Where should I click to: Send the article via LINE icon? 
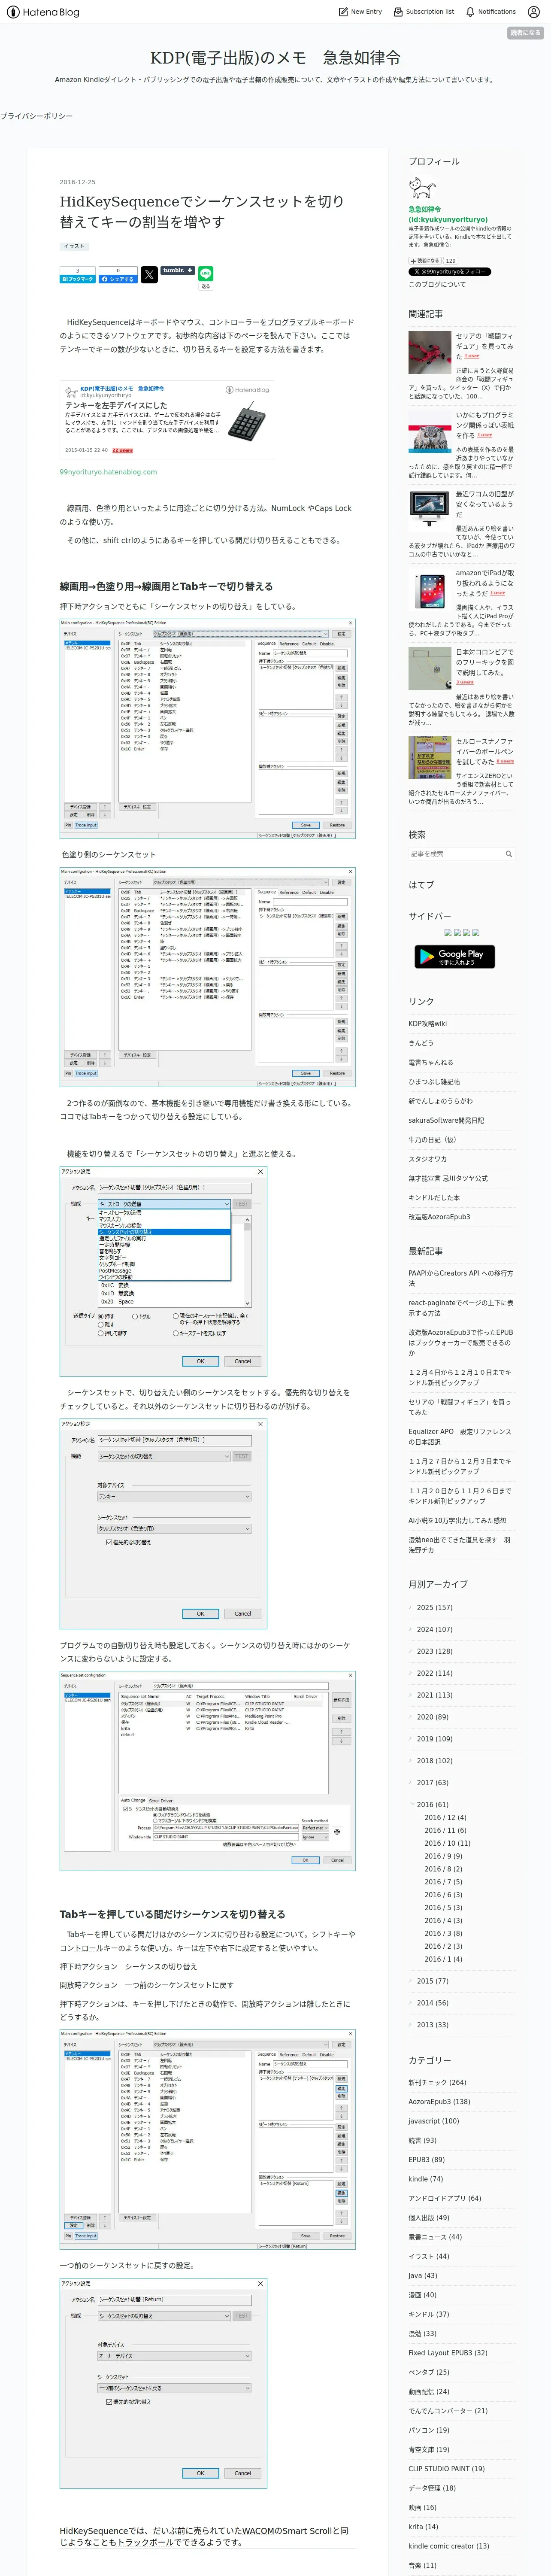pyautogui.click(x=205, y=273)
